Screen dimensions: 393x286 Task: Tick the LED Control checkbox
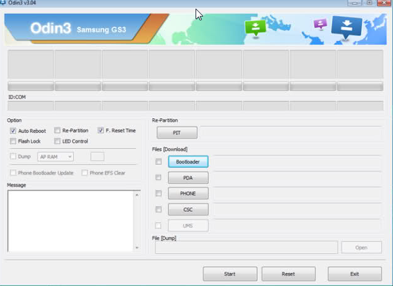coord(57,141)
